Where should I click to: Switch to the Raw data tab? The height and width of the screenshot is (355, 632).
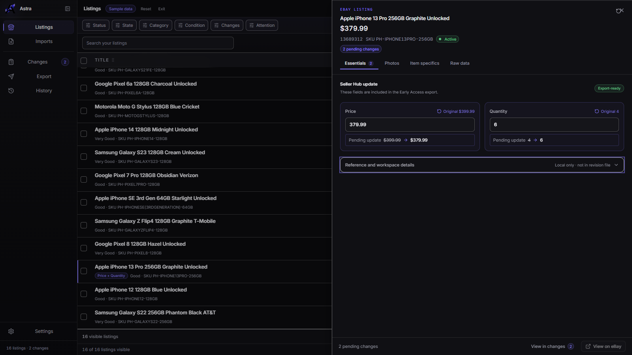pos(460,63)
